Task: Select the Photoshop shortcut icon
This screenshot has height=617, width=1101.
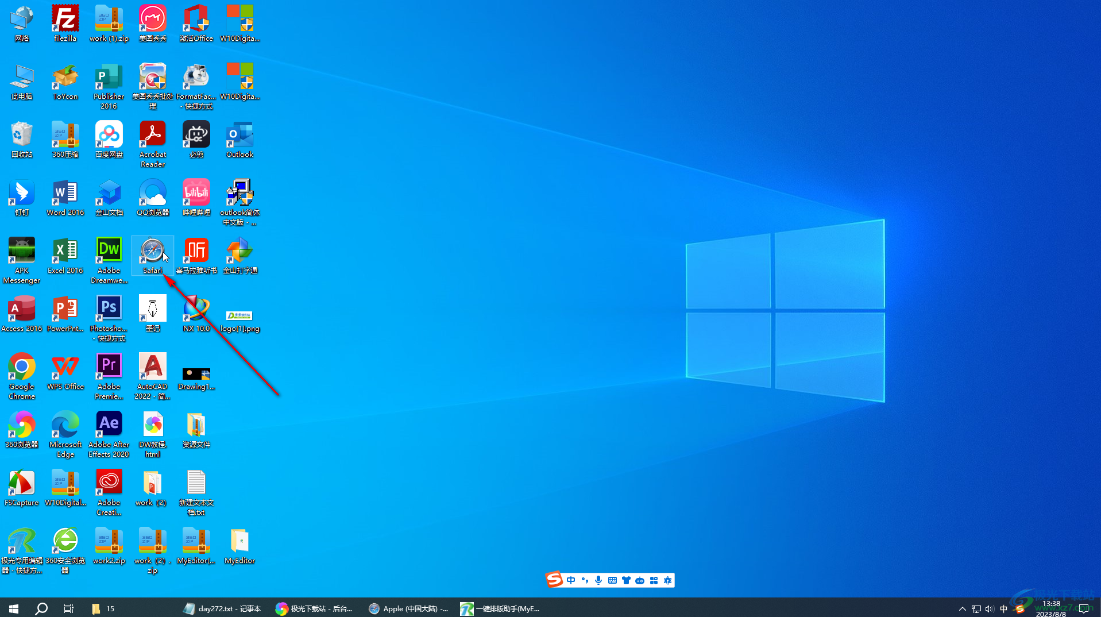Action: pos(109,318)
